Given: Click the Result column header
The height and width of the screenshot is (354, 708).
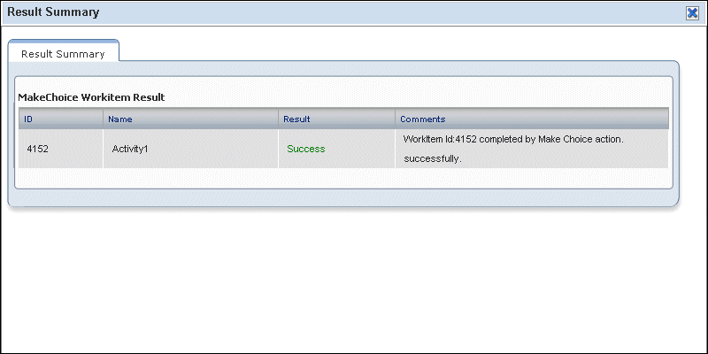Looking at the screenshot, I should (x=337, y=119).
